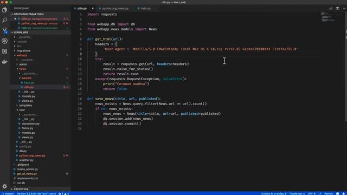Show the errors and warnings count

click(64, 193)
